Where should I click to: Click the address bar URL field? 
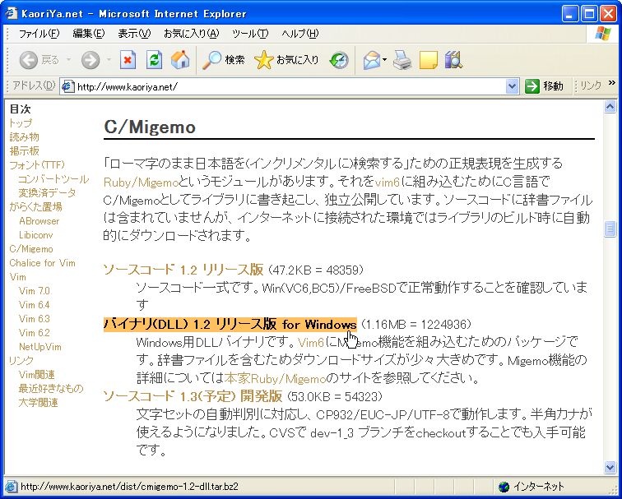click(x=290, y=86)
